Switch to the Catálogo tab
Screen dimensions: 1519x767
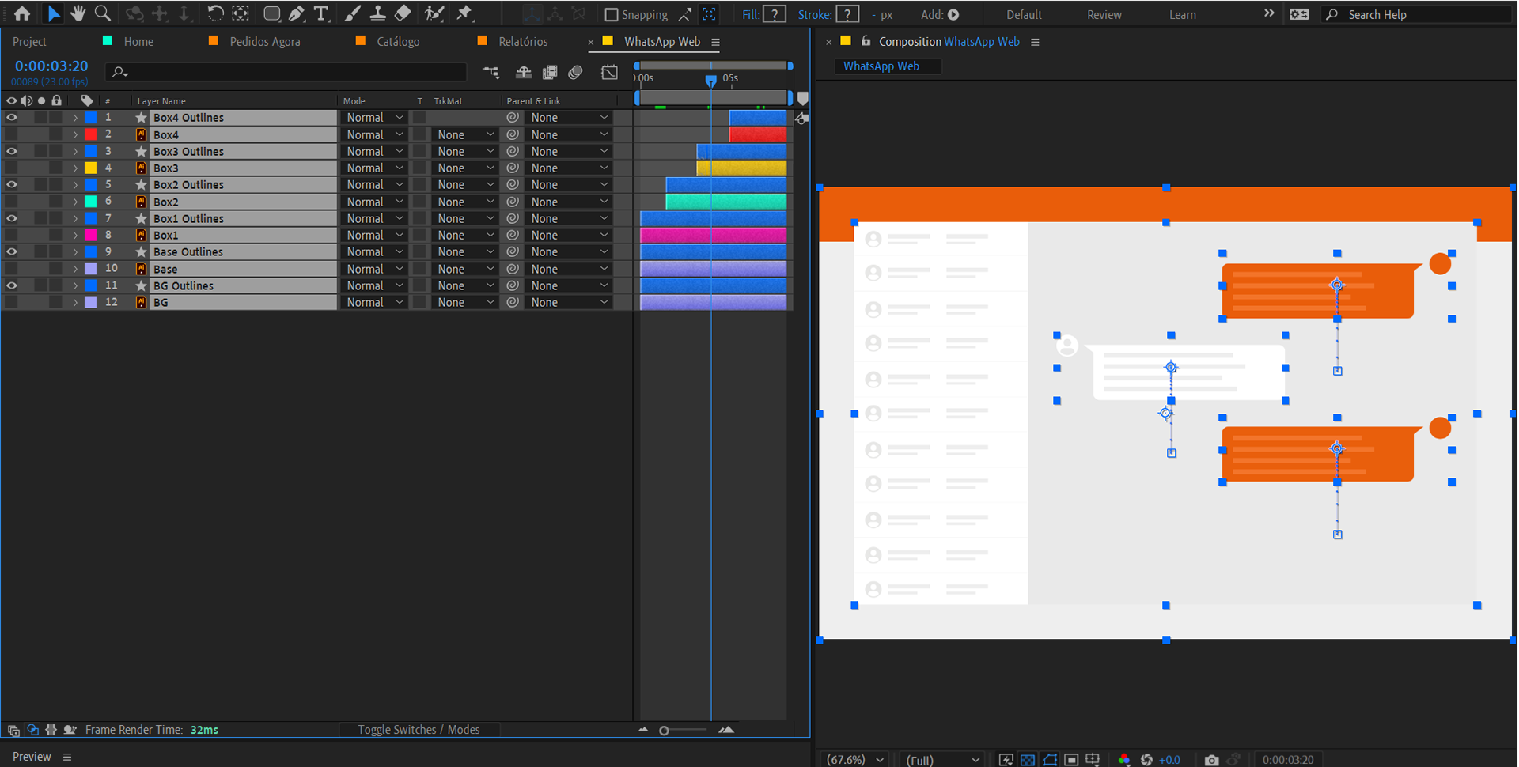398,41
